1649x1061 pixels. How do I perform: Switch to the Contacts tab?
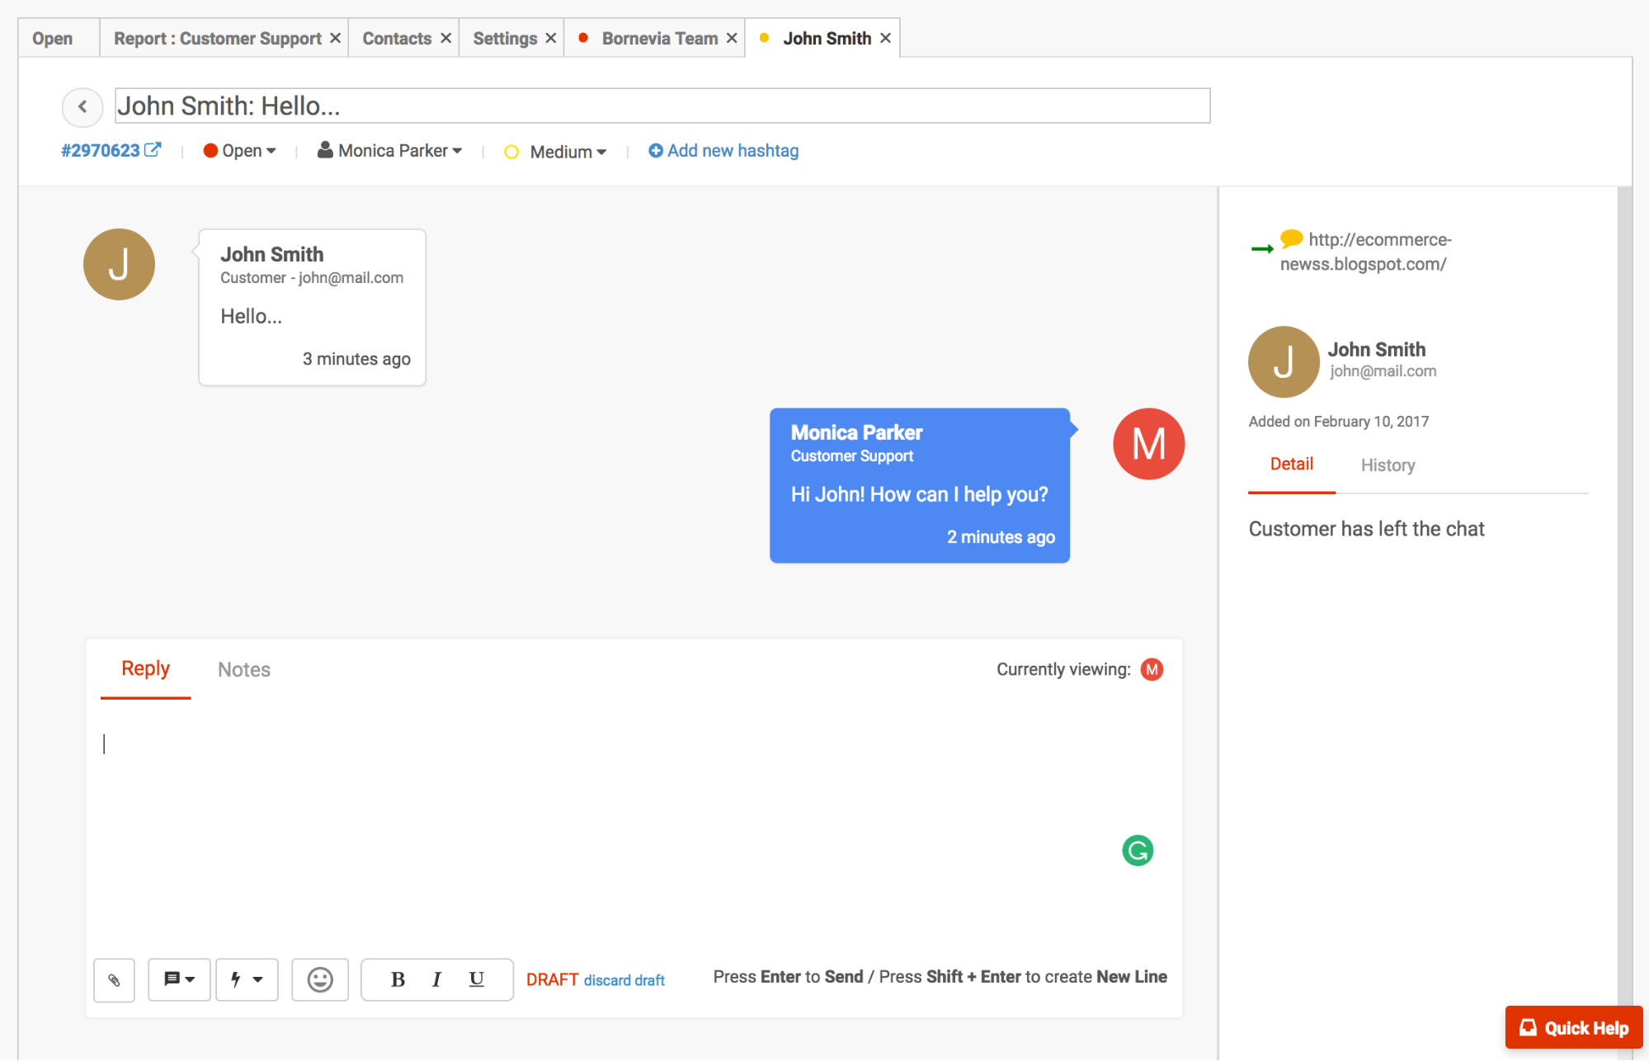click(397, 38)
